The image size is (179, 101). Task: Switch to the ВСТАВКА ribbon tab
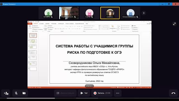[41, 24]
